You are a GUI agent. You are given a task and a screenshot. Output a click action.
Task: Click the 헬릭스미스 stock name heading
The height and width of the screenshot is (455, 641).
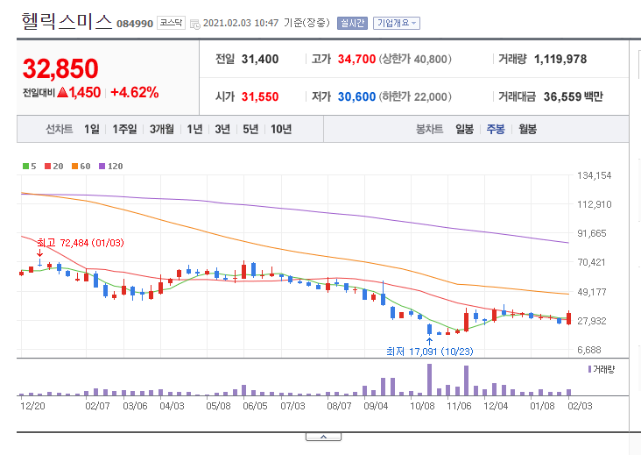click(67, 21)
